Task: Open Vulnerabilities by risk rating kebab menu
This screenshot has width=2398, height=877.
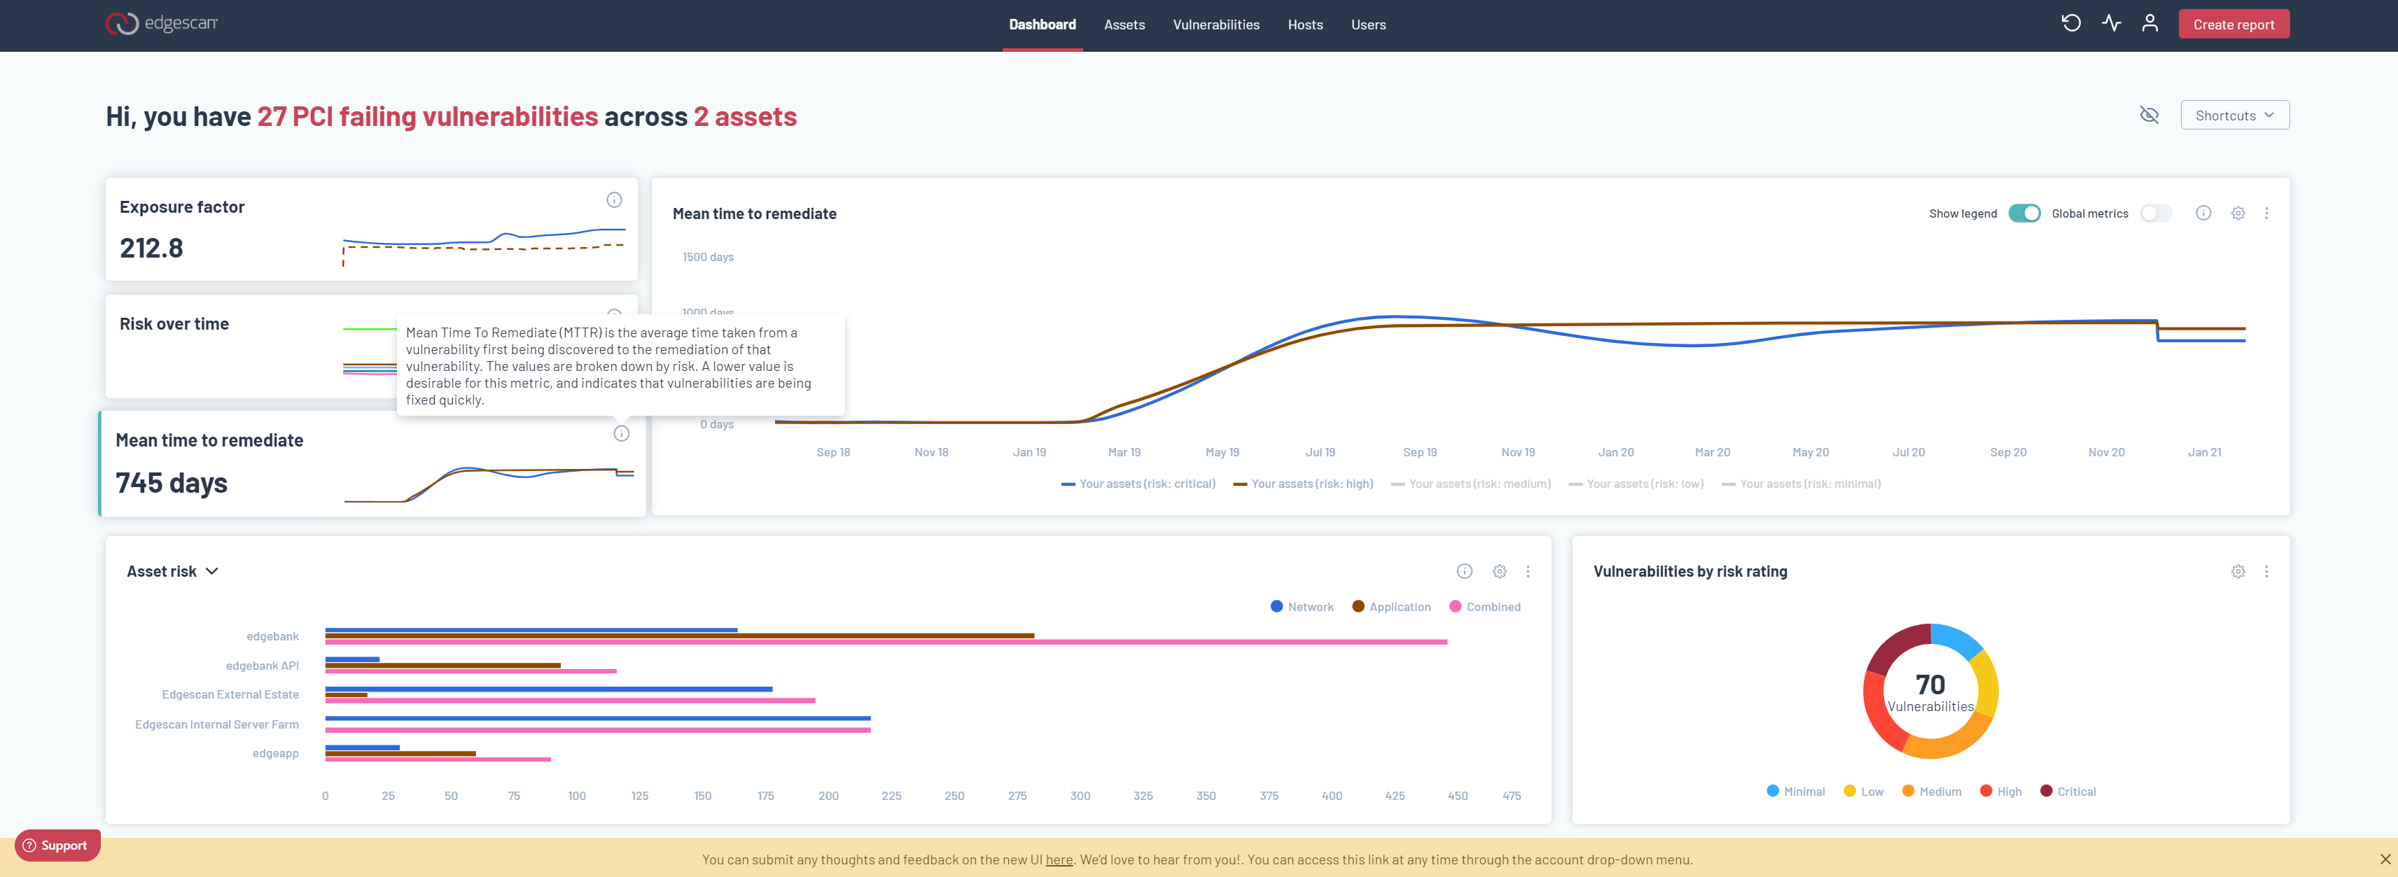Action: click(2266, 572)
